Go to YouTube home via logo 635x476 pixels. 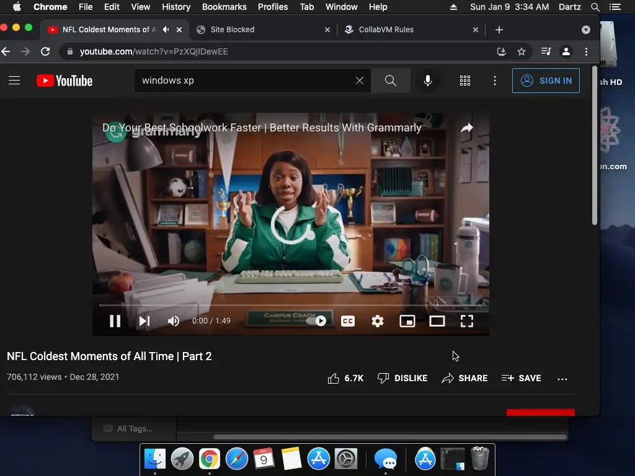click(64, 81)
